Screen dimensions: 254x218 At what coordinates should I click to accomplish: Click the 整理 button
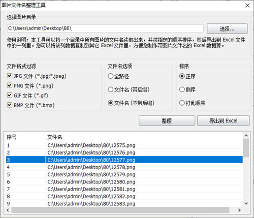click(x=167, y=120)
